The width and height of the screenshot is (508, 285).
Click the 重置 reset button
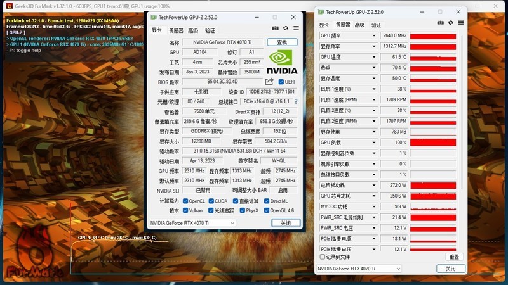454,257
